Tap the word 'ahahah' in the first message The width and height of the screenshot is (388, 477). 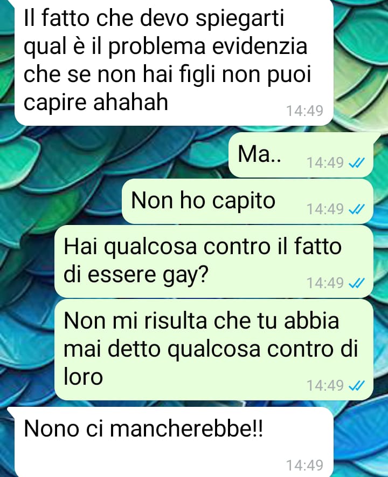pyautogui.click(x=130, y=102)
